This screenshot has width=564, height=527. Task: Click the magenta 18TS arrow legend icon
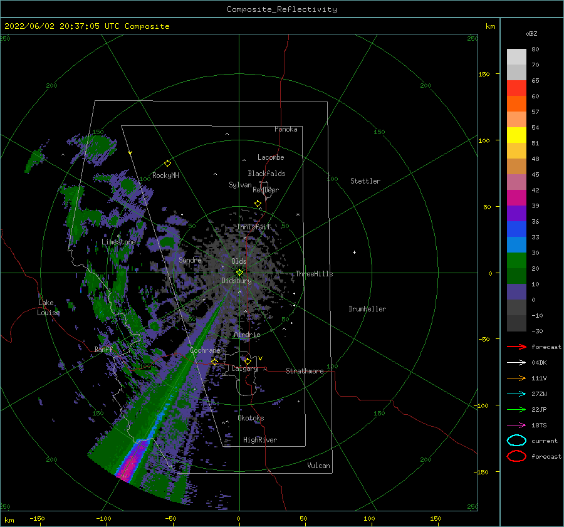point(516,425)
